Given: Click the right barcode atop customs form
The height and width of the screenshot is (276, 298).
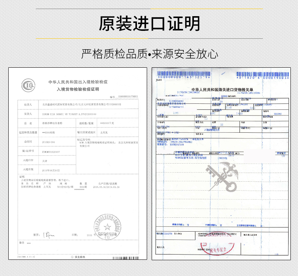Looking at the screenshot, I should point(263,74).
